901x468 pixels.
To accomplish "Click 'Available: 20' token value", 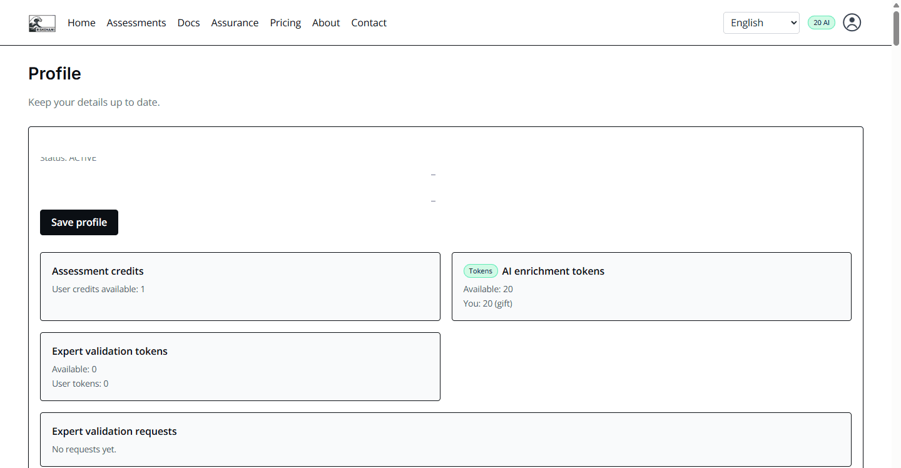I will [x=488, y=289].
